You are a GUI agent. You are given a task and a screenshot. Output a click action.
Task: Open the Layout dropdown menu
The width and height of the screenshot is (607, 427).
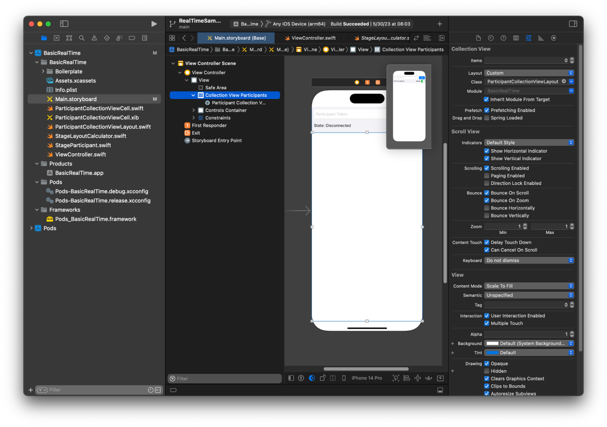tap(529, 73)
